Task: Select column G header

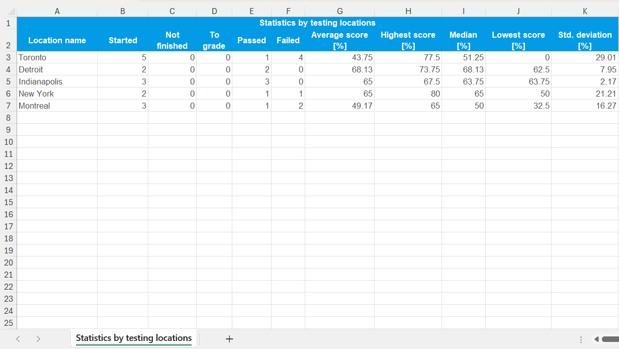Action: (x=340, y=11)
